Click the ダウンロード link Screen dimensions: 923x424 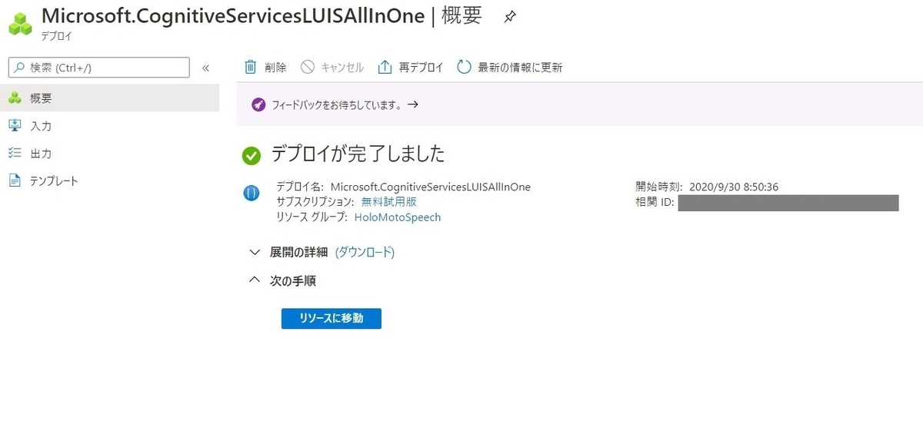coord(365,252)
